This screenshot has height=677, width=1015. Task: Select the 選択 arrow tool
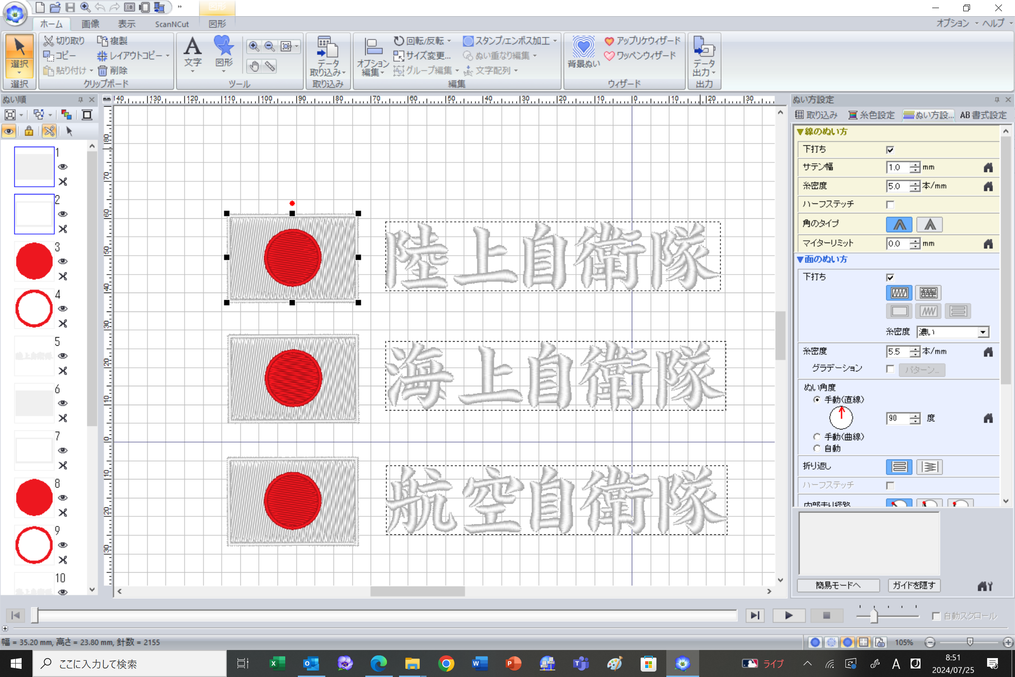[x=19, y=55]
